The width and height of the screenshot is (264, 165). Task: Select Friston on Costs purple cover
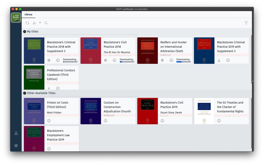[x=34, y=111]
